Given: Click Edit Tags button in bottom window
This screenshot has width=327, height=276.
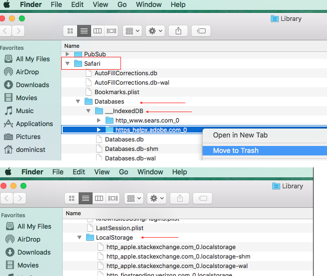Looking at the screenshot, I should (203, 198).
